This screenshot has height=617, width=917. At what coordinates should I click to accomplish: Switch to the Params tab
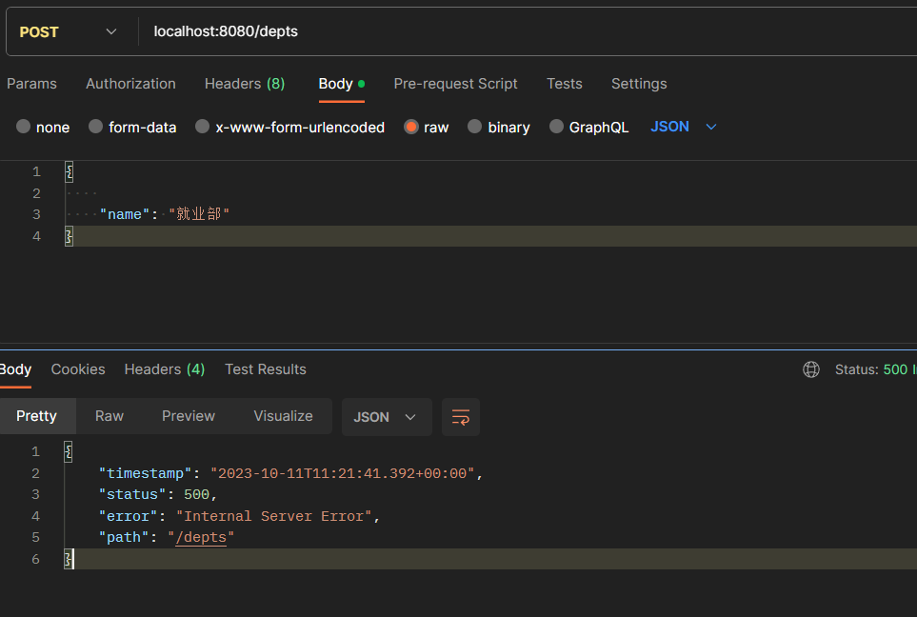tap(31, 84)
